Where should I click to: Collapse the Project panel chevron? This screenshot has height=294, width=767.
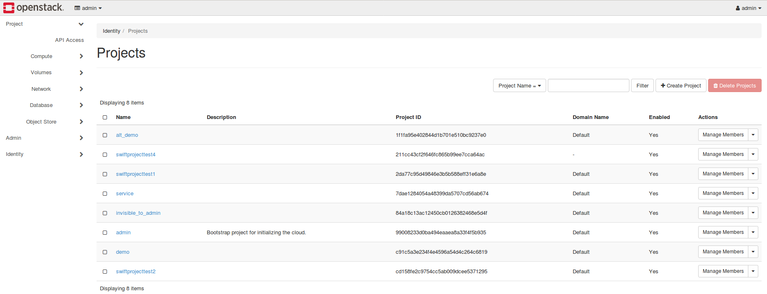(x=81, y=24)
